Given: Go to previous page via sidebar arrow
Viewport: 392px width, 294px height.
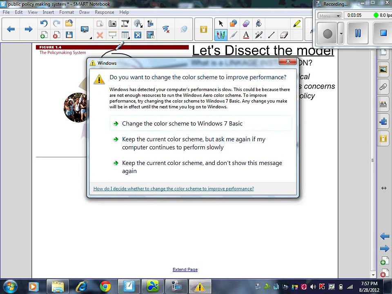Looking at the screenshot, I should pyautogui.click(x=384, y=236).
